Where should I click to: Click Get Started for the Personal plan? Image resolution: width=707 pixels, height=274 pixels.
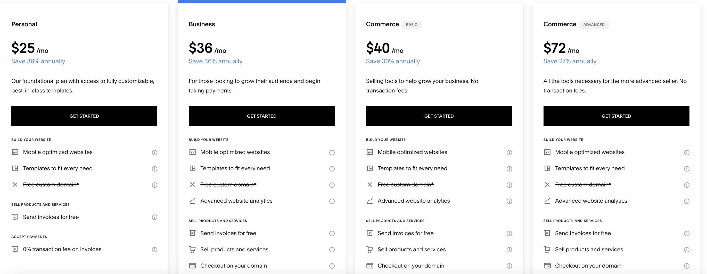[84, 116]
